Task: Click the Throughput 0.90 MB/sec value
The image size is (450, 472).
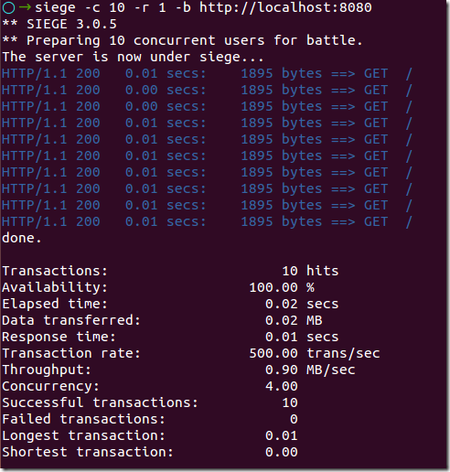Action: (310, 370)
